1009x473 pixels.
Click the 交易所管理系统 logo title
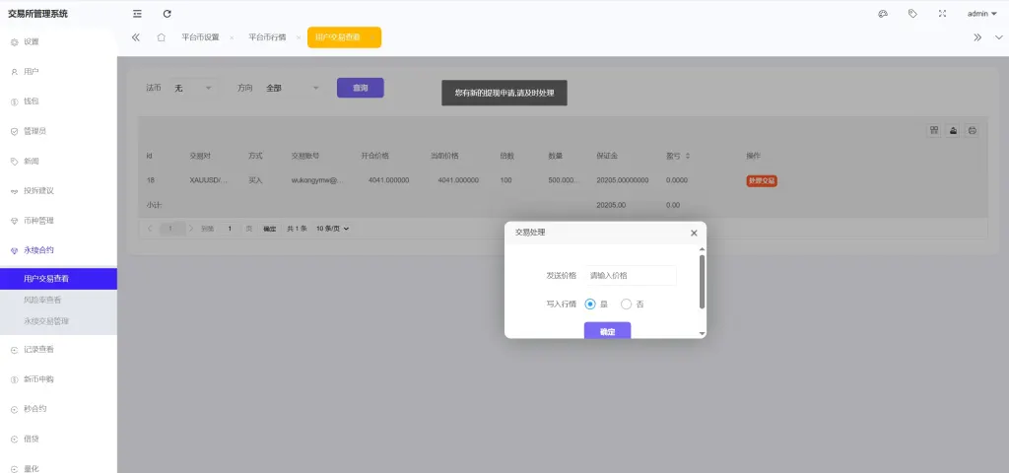click(x=37, y=14)
